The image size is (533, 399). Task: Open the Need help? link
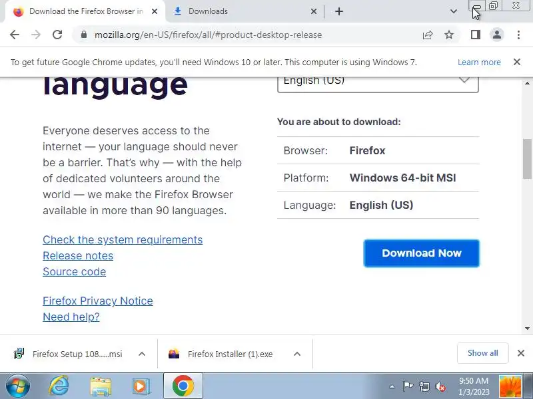tap(71, 317)
